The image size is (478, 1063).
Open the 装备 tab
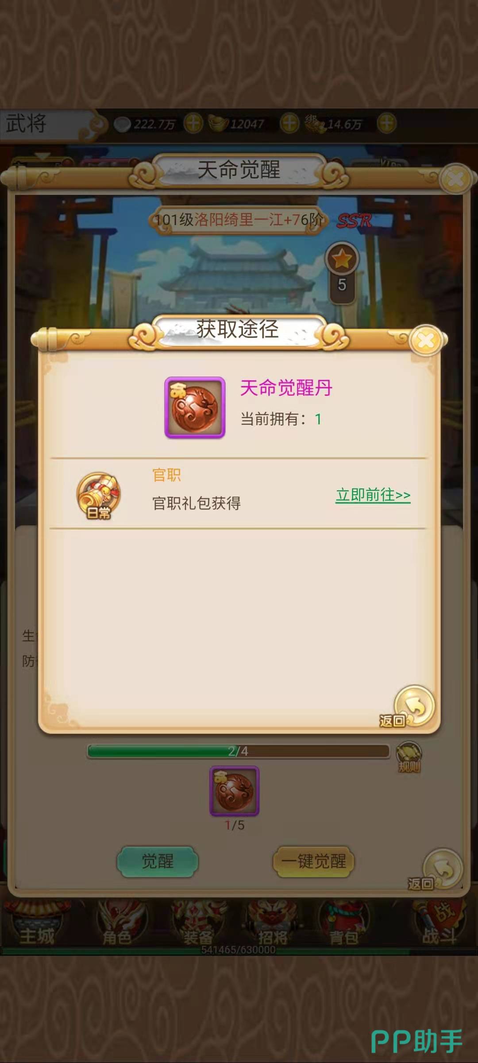pos(198,923)
